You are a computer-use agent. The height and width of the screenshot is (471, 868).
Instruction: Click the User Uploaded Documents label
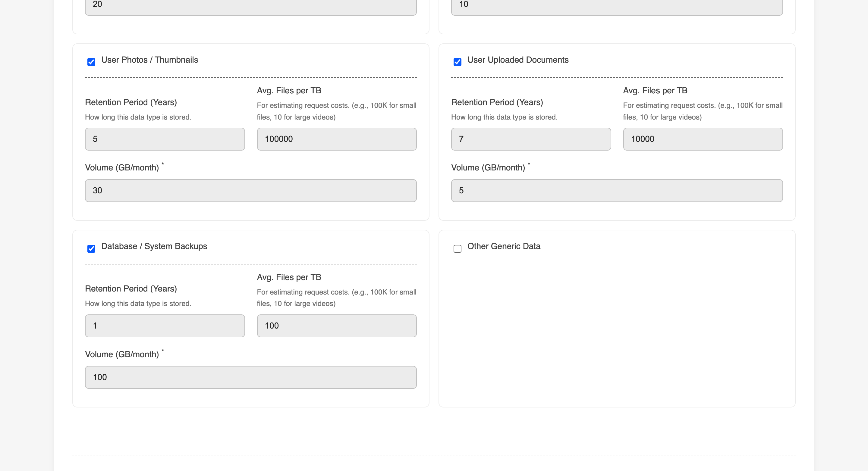click(517, 60)
